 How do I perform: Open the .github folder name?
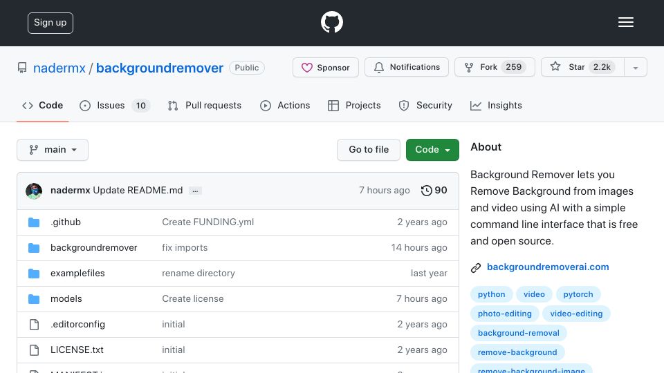66,222
